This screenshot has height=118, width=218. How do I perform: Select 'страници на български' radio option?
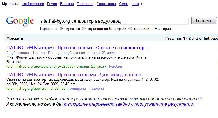click(x=84, y=29)
